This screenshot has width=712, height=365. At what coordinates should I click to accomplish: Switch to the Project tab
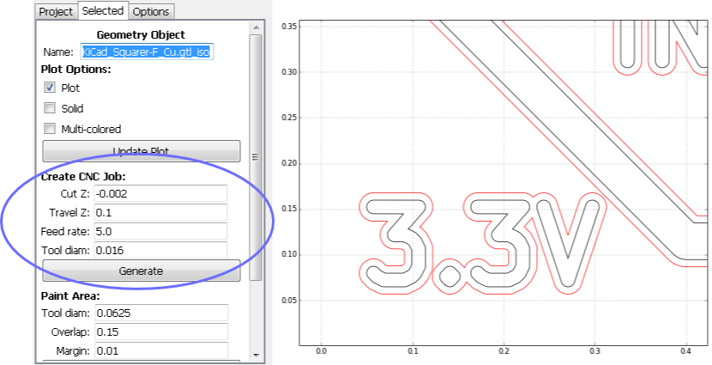pyautogui.click(x=56, y=11)
